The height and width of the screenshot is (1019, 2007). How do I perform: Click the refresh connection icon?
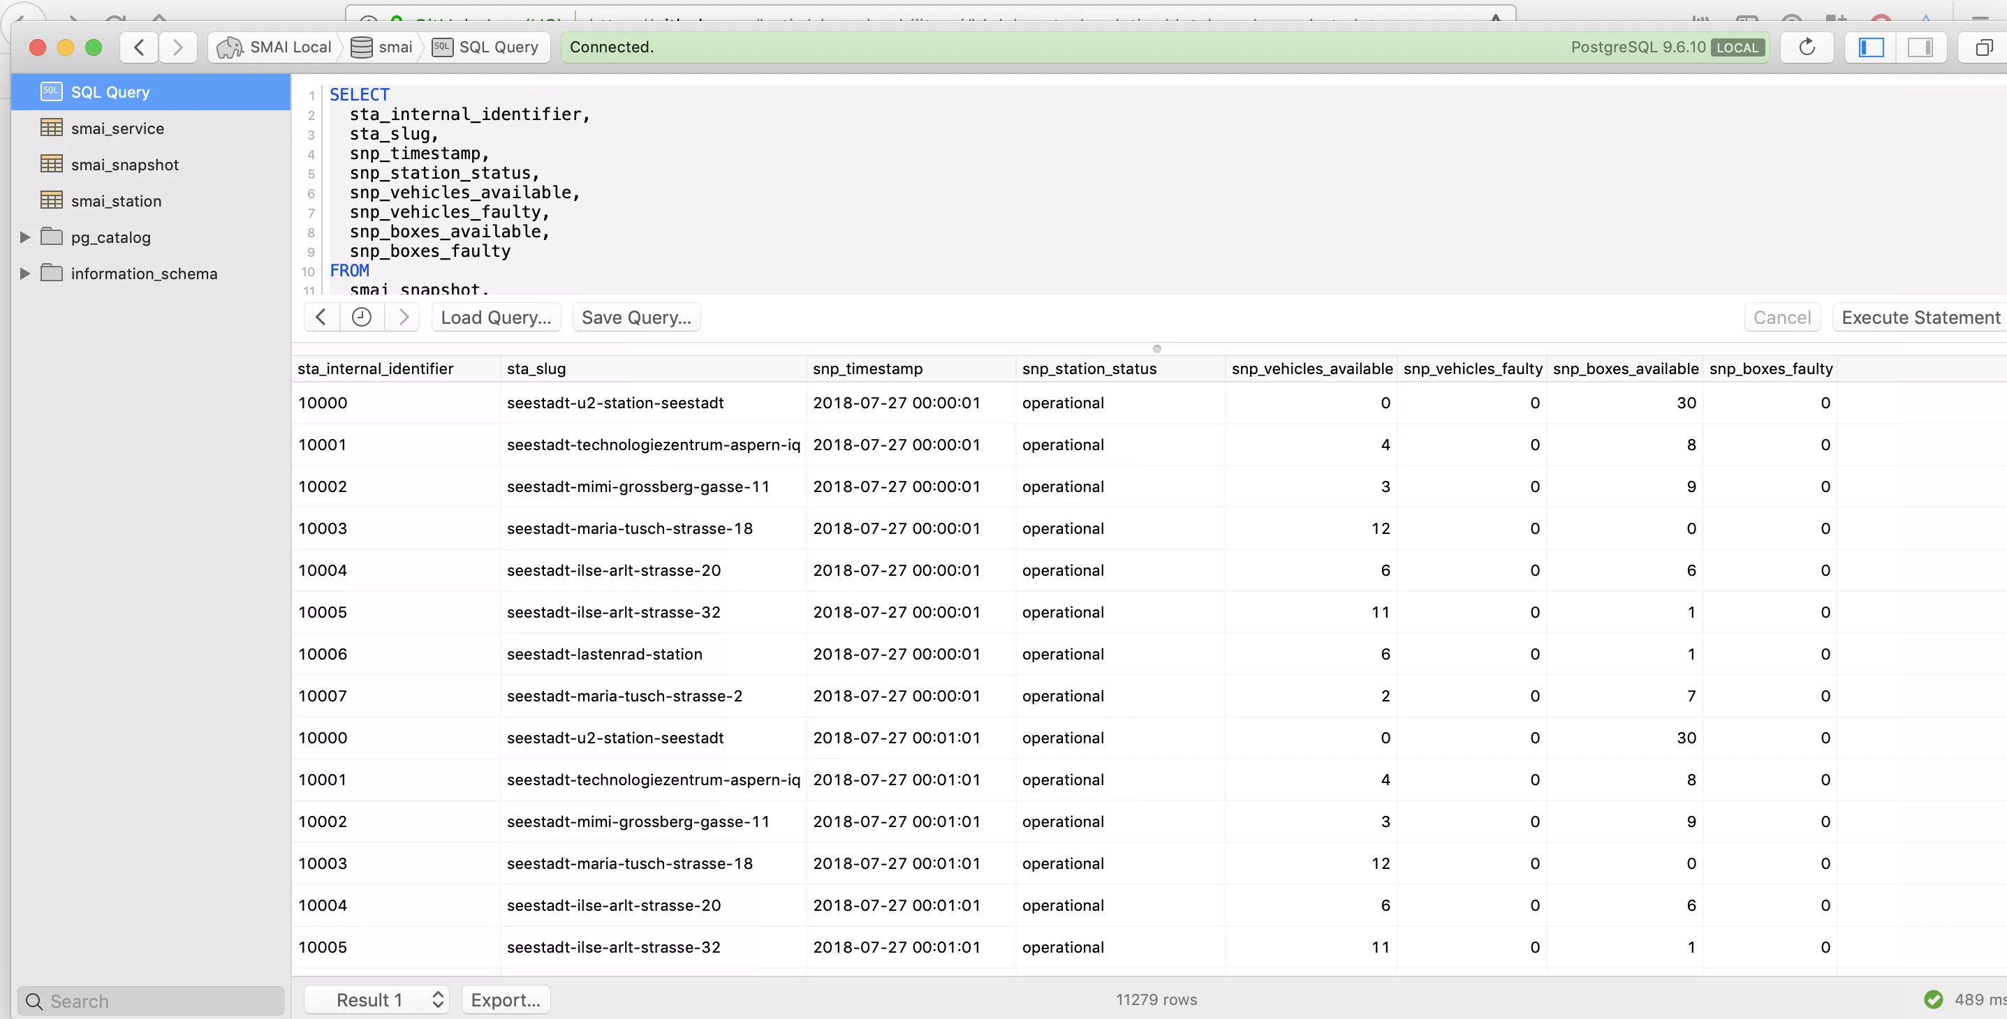[x=1806, y=47]
